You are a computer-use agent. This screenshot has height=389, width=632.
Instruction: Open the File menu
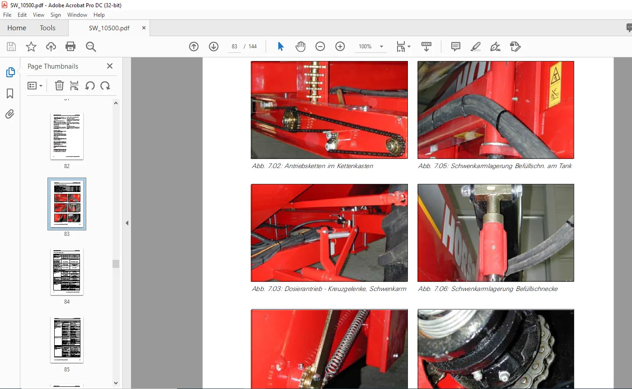pyautogui.click(x=7, y=15)
